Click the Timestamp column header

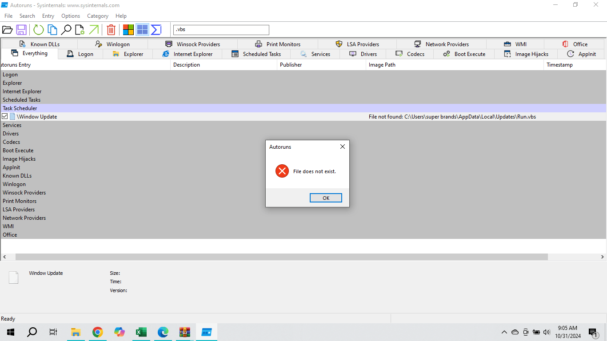coord(575,65)
